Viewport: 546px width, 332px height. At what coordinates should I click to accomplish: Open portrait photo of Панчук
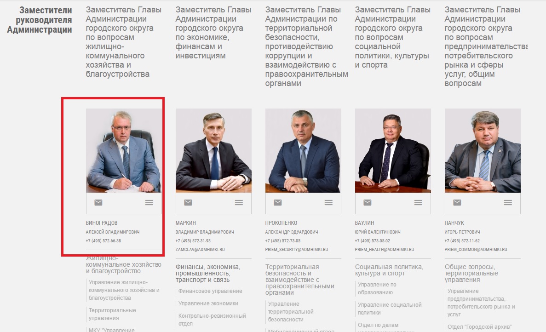482,150
